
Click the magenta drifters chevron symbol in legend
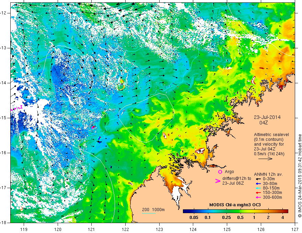point(218,181)
